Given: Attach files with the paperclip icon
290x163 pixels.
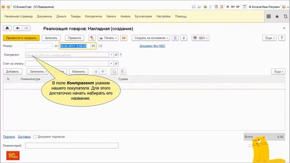Looking at the screenshot, I should pos(184,38).
